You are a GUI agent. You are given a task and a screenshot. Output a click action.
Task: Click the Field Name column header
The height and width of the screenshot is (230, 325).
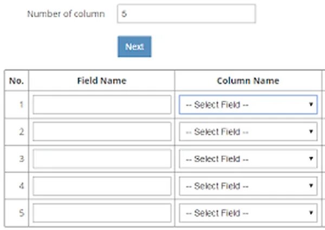point(102,81)
